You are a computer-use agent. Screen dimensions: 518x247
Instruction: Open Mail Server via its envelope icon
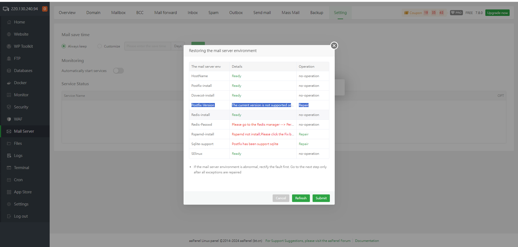tap(9, 131)
